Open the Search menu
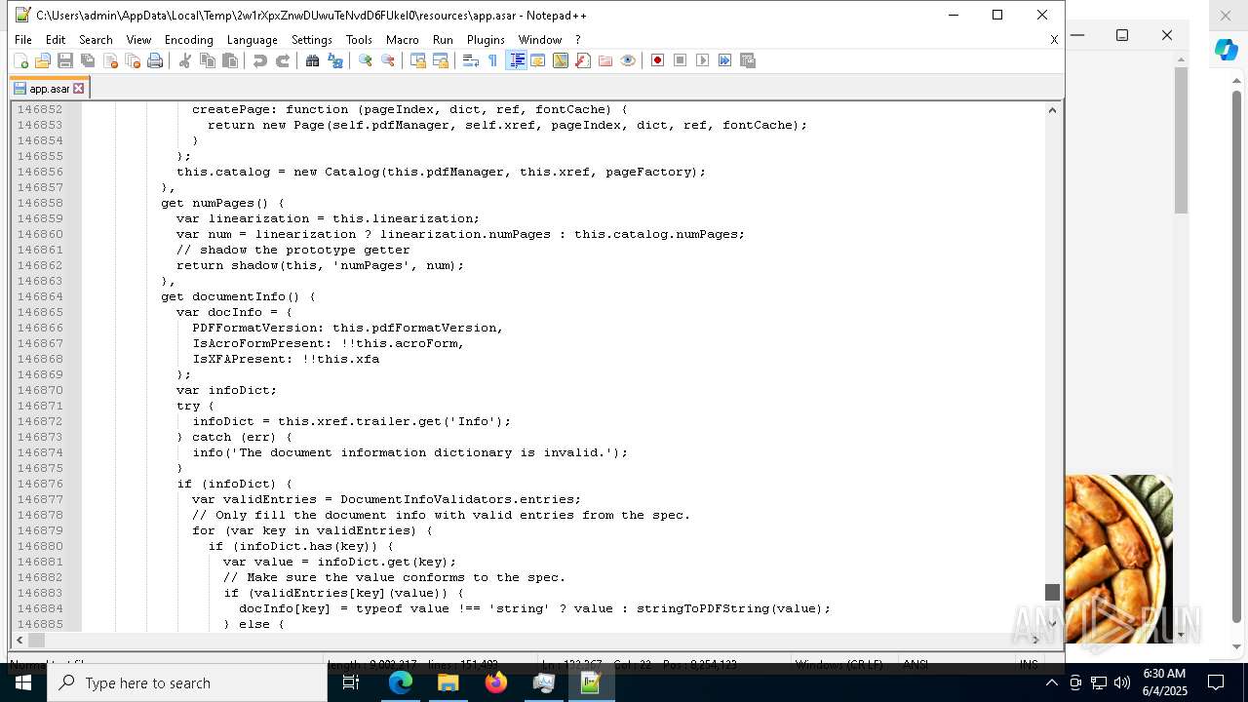Screen dimensions: 1248x702 point(96,40)
